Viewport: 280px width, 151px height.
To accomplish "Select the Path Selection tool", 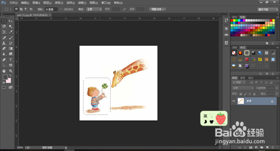I will click(x=4, y=65).
